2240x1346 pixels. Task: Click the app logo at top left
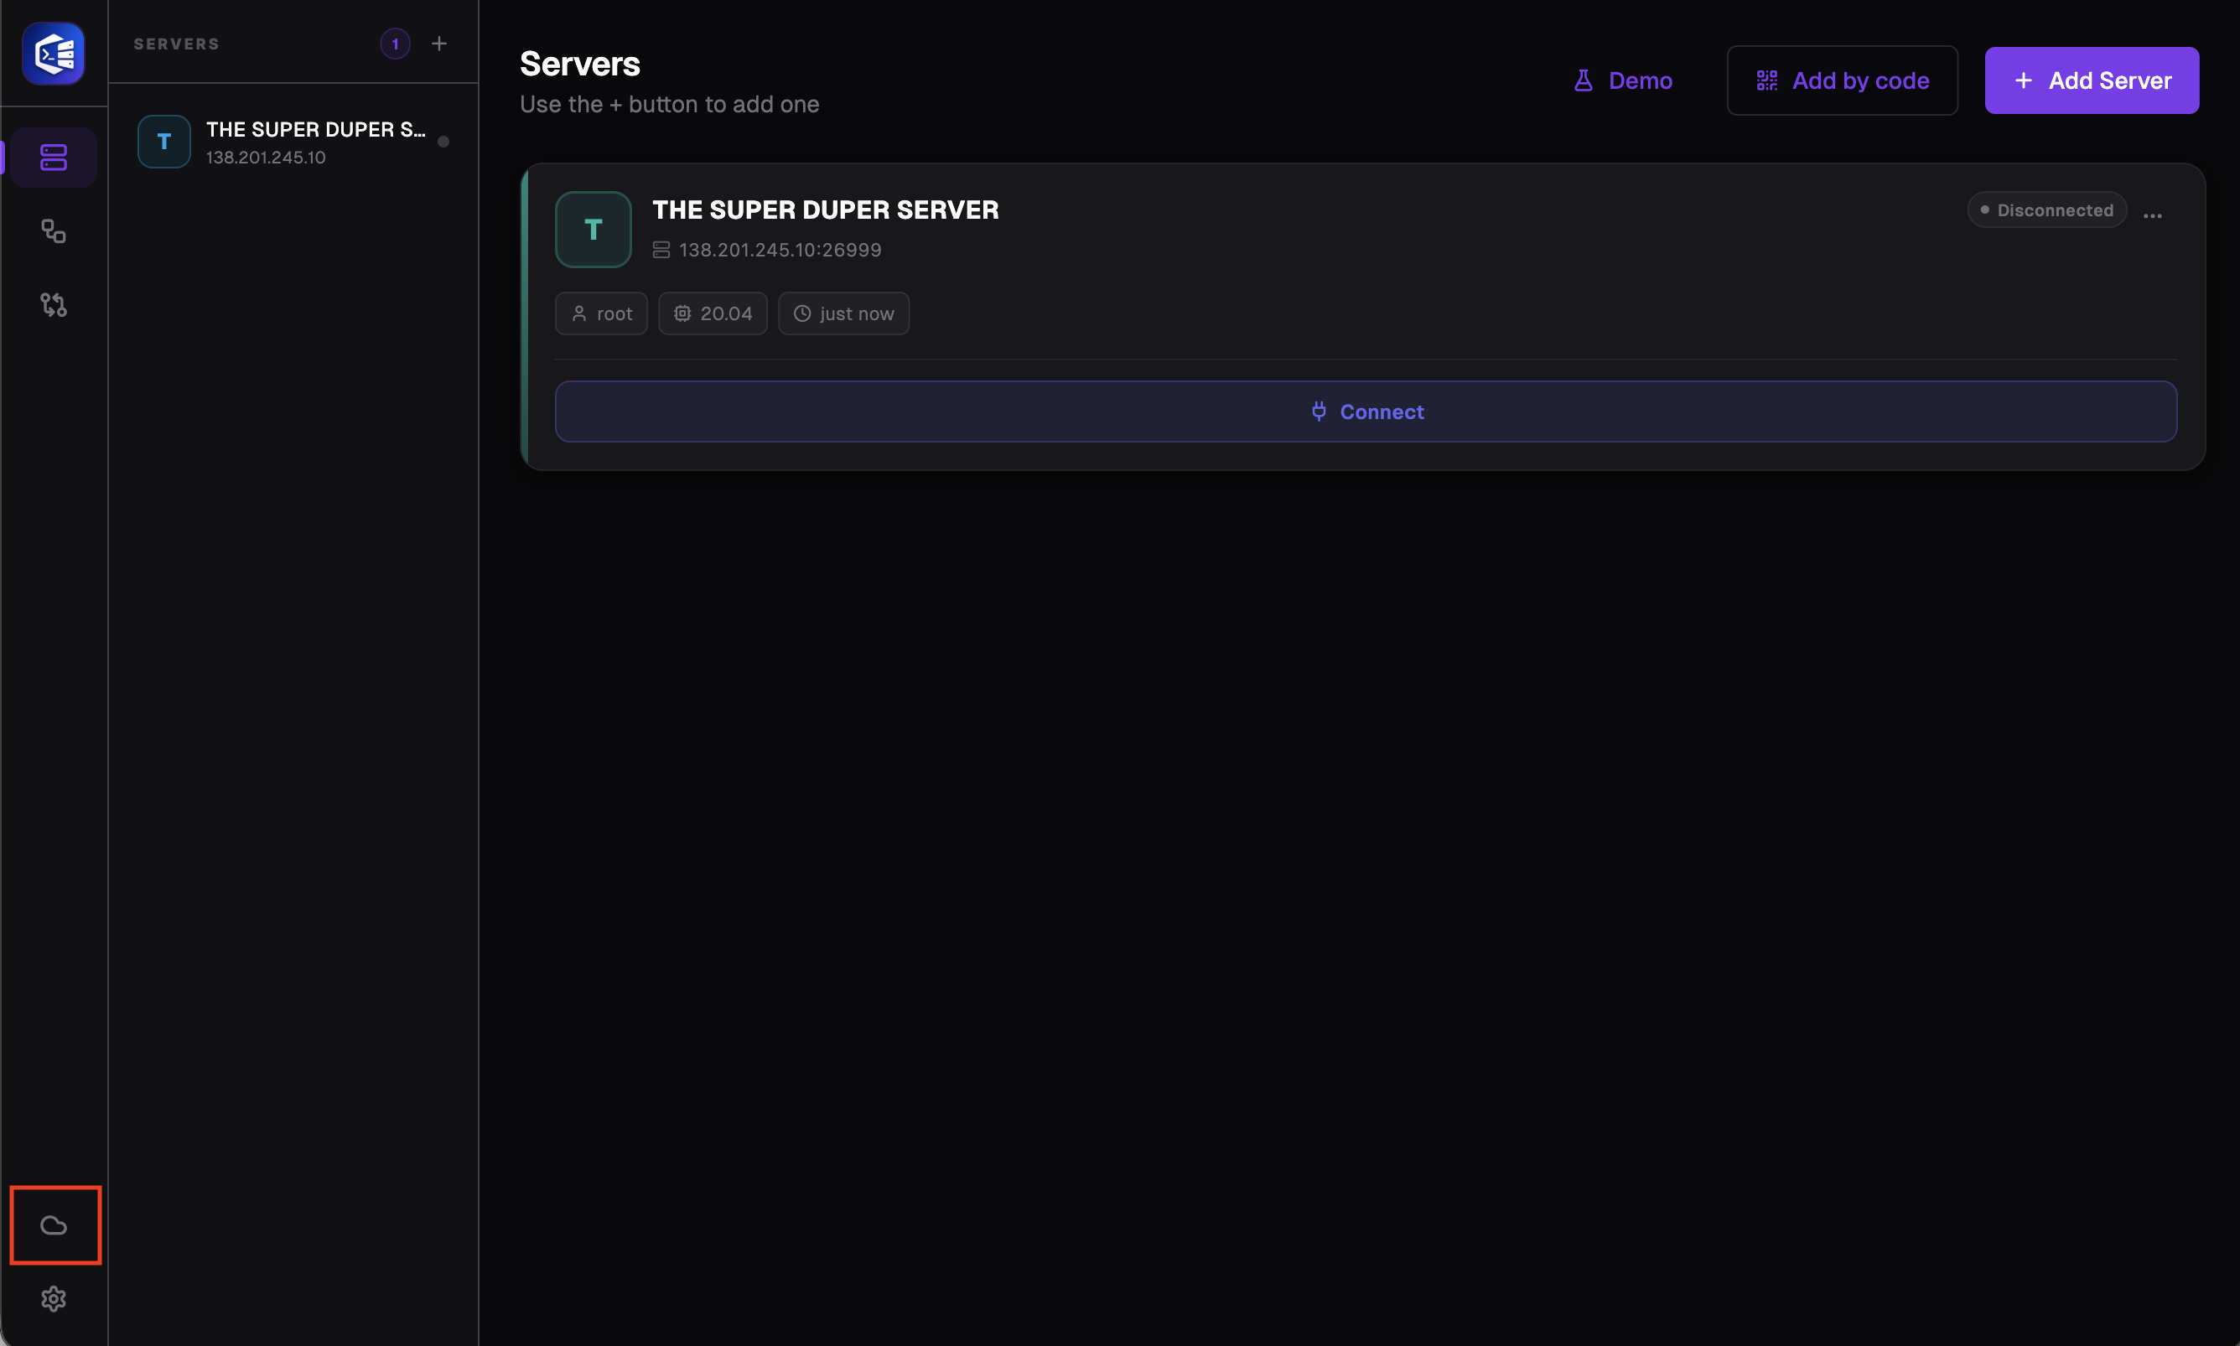click(x=54, y=54)
